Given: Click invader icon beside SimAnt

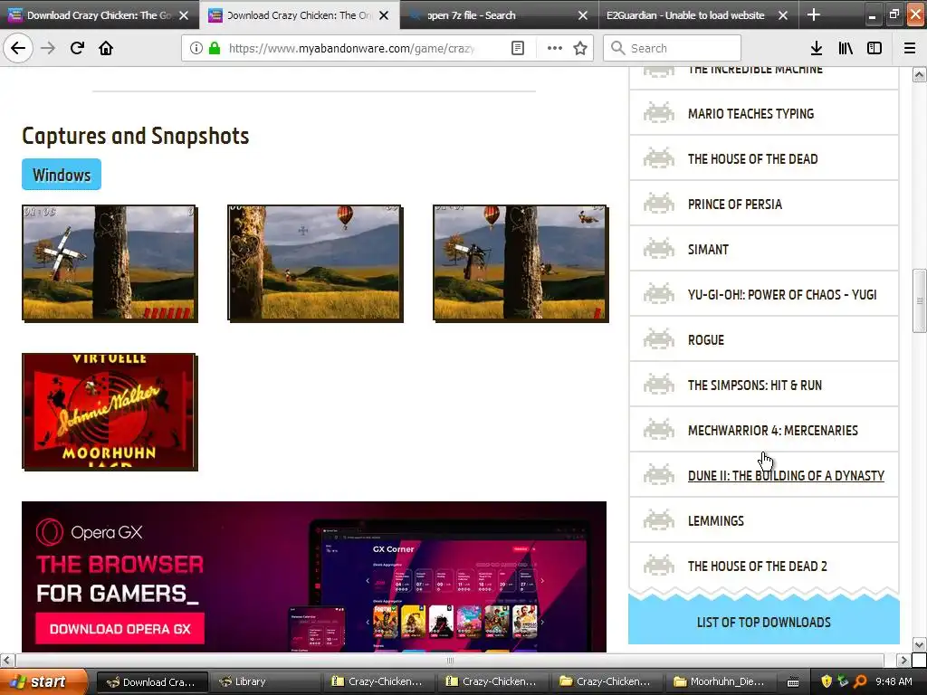Looking at the screenshot, I should 659,250.
